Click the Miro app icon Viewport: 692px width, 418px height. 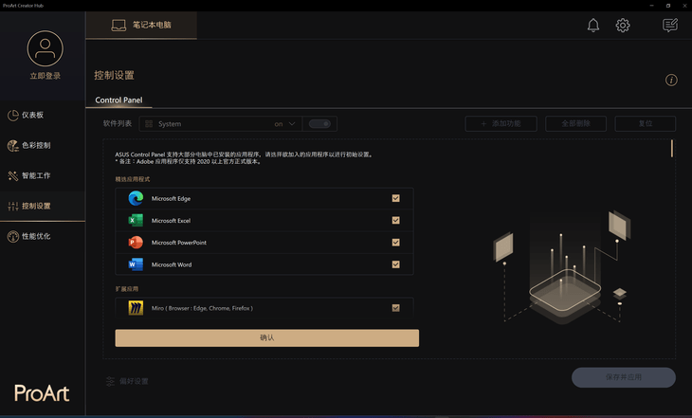click(x=136, y=308)
